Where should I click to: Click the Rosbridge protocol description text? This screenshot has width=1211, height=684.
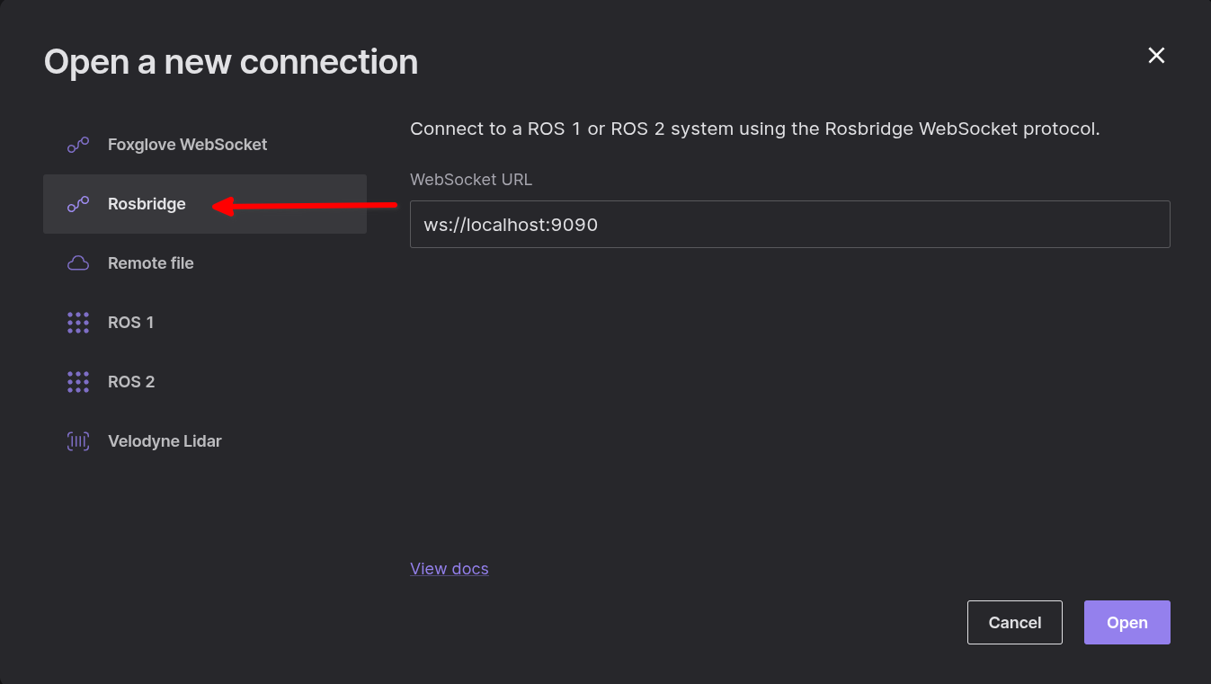tap(754, 129)
